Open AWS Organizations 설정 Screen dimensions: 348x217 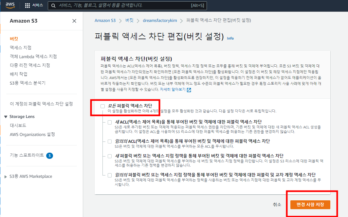pyautogui.click(x=32, y=135)
